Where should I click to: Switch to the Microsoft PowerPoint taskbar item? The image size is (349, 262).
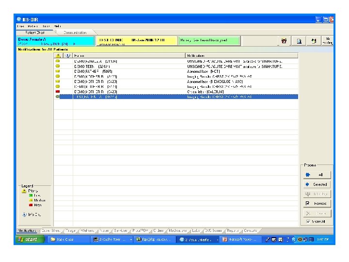[241, 240]
